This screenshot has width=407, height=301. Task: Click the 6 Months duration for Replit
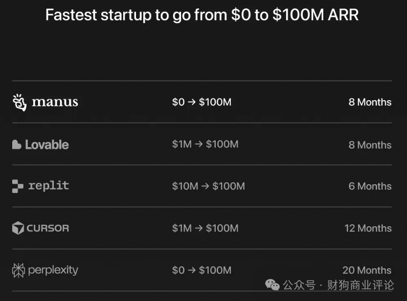[370, 186]
